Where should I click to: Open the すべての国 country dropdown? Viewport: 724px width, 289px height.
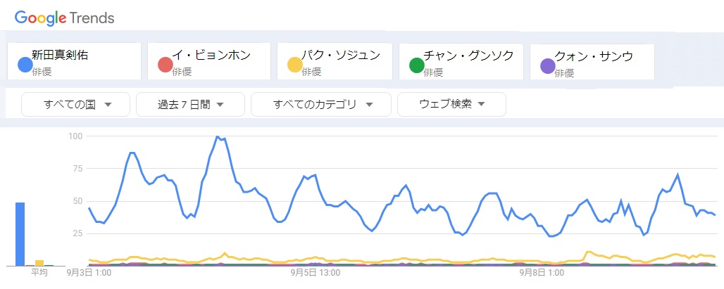click(x=76, y=105)
